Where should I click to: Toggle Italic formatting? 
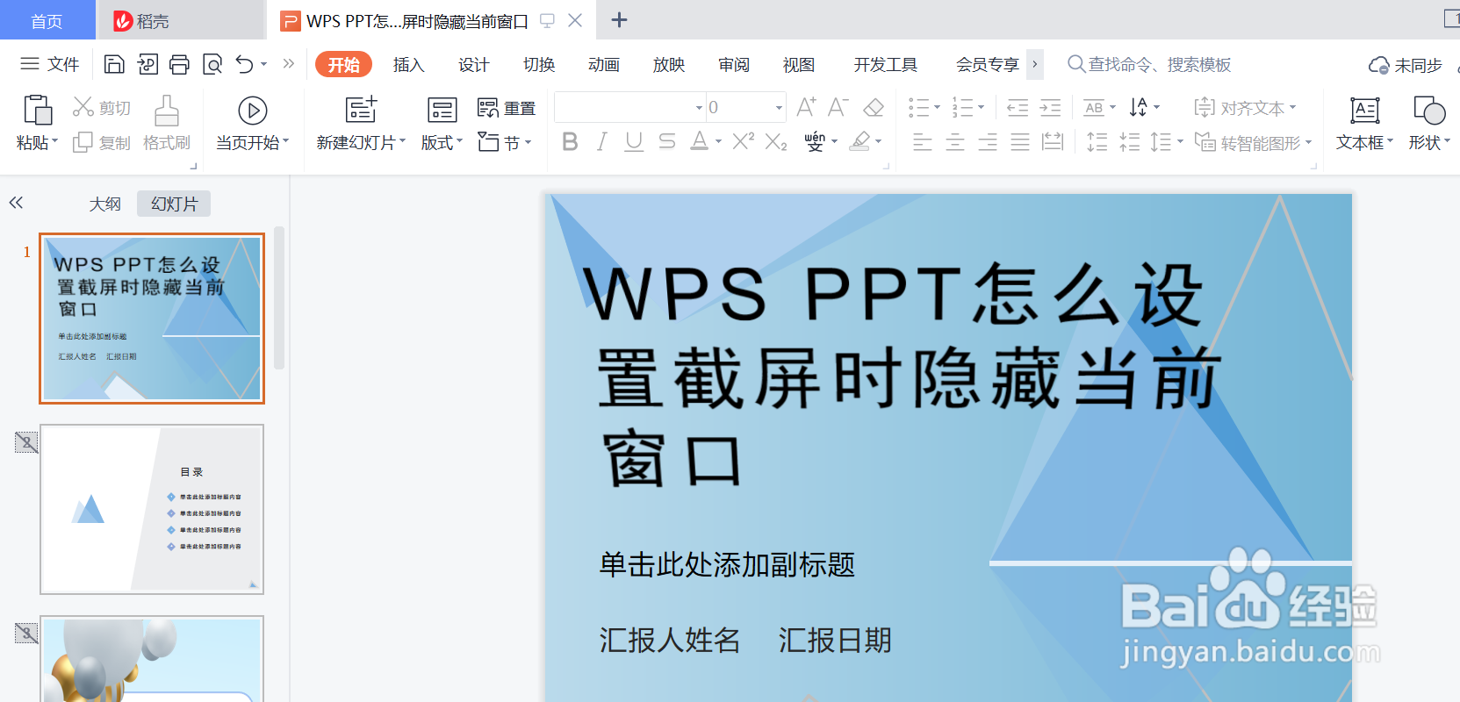tap(601, 141)
